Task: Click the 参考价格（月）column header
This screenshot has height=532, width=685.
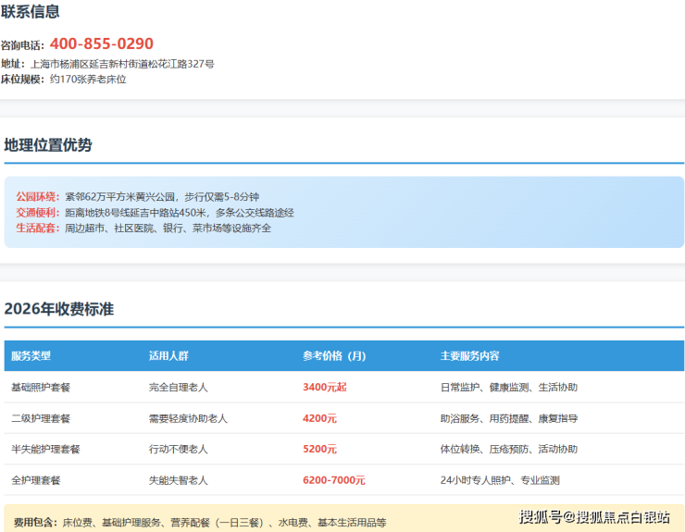Action: point(334,356)
